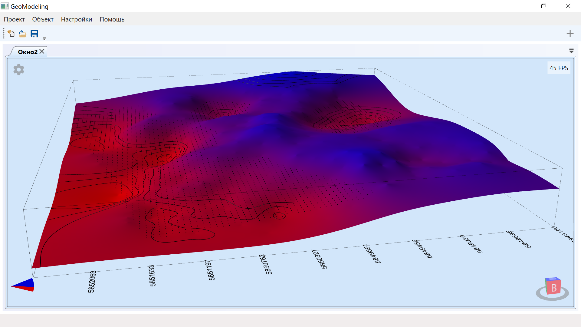This screenshot has height=327, width=581.
Task: Open the tab list dropdown arrow
Action: 571,51
